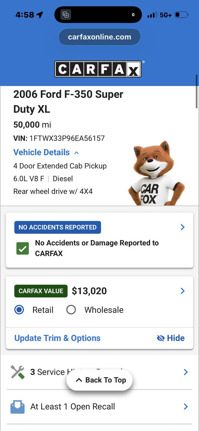Tap the cellular signal bars icon

[152, 15]
